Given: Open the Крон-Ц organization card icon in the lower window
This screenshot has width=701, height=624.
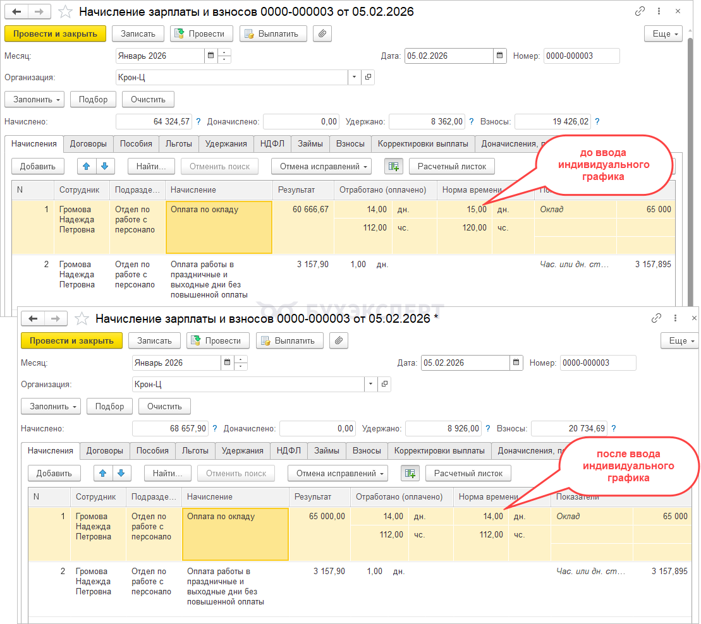Looking at the screenshot, I should click(x=385, y=384).
